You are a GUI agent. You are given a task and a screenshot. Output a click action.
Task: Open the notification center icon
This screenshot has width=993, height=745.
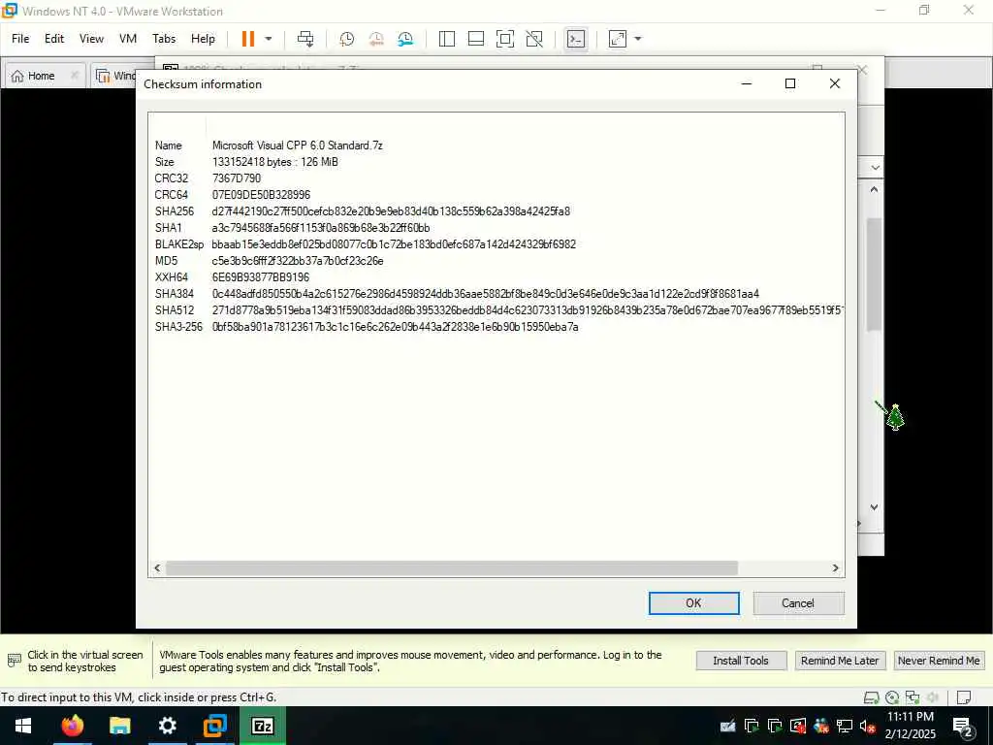tap(963, 726)
